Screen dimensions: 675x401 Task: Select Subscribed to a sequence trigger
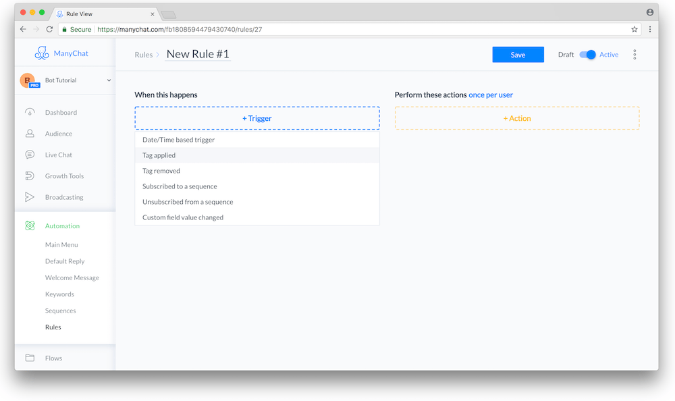point(257,186)
